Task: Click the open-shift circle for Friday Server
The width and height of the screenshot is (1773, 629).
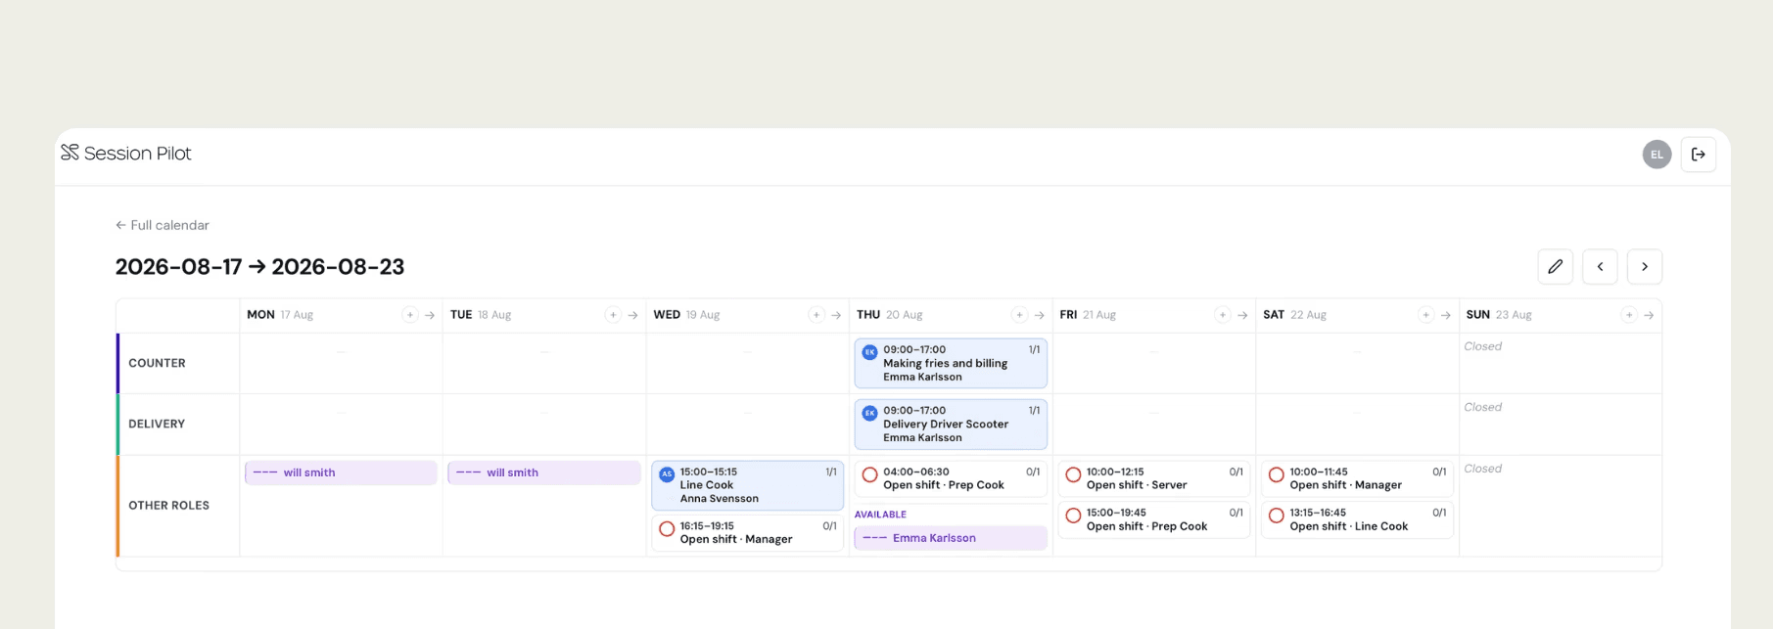Action: [x=1073, y=475]
